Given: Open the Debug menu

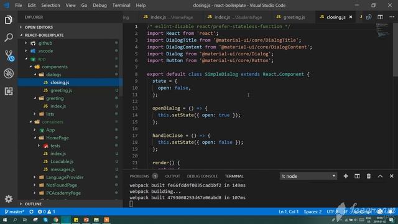Looking at the screenshot, I should click(x=99, y=6).
